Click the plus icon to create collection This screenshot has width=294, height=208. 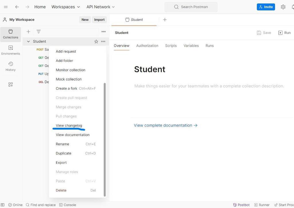tap(28, 32)
